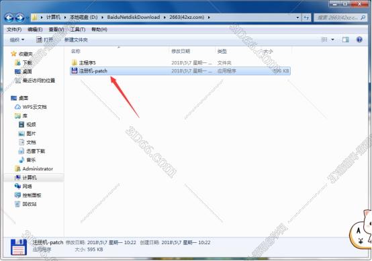Image resolution: width=372 pixels, height=261 pixels.
Task: Click the folder icon in address bar
Action: (x=35, y=17)
